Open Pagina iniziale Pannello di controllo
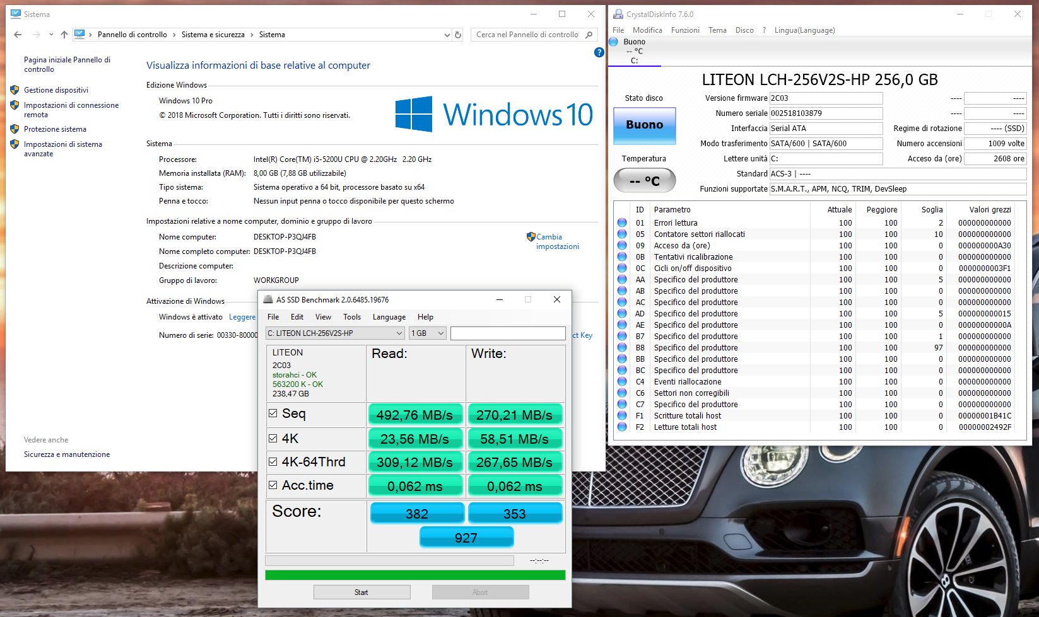Viewport: 1039px width, 617px height. click(x=67, y=64)
